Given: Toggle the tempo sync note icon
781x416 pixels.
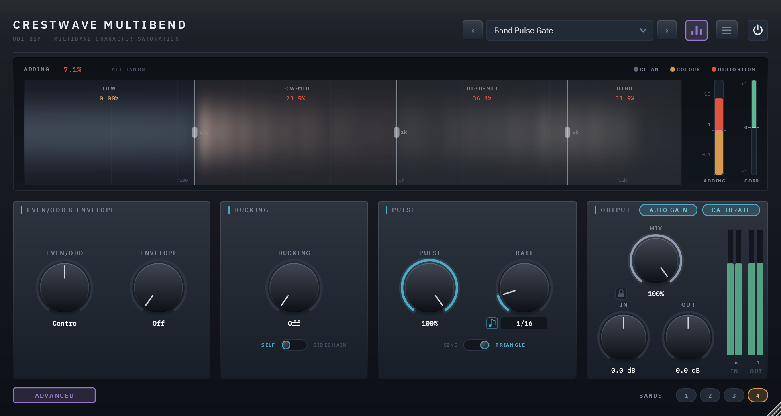Looking at the screenshot, I should click(492, 323).
